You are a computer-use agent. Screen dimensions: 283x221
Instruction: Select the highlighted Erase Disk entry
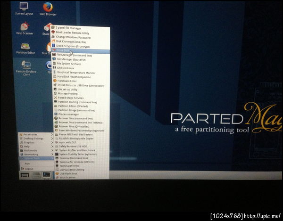[x=80, y=51]
